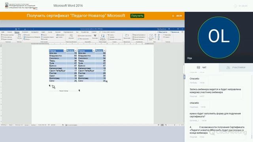Click Word zoom slider in status bar

175,125
